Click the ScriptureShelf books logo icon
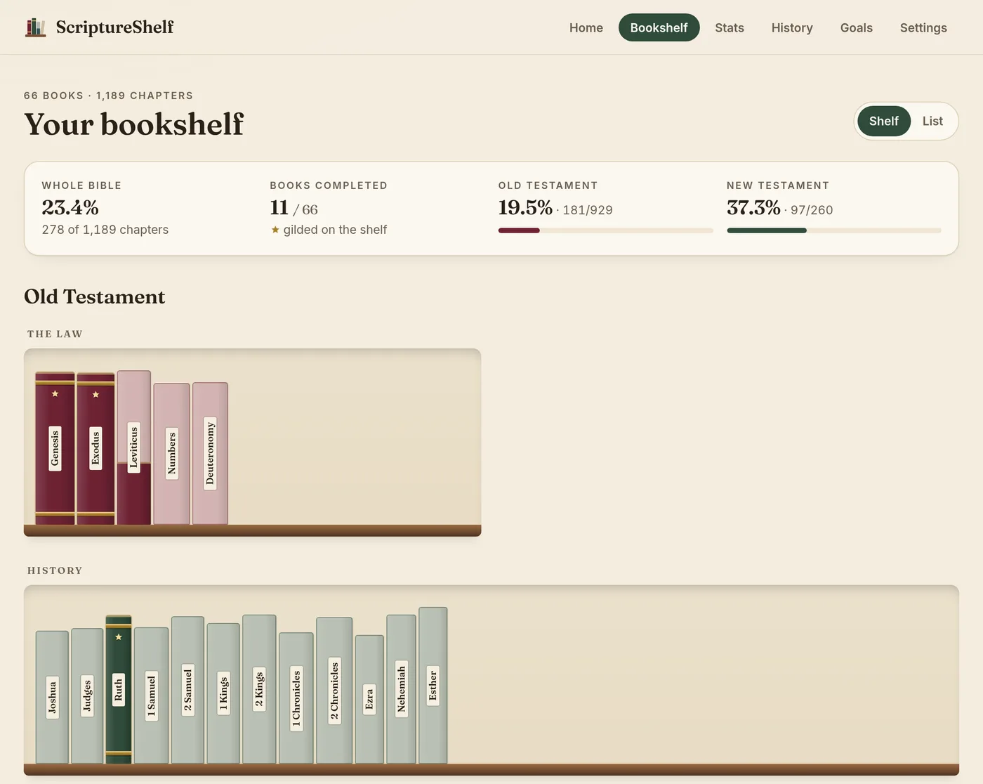The width and height of the screenshot is (983, 784). pyautogui.click(x=36, y=27)
